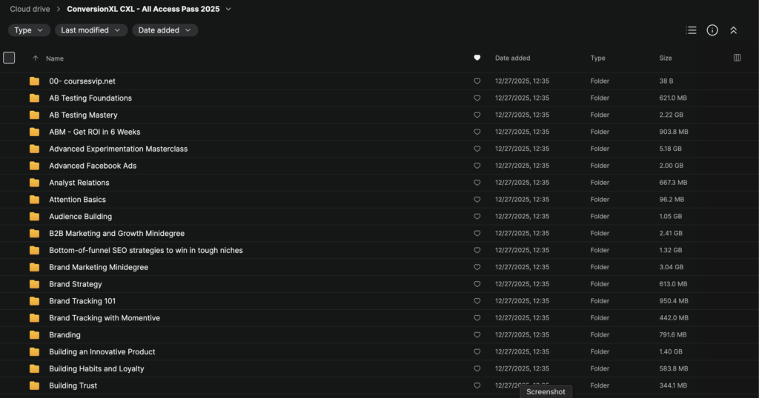This screenshot has width=759, height=398.
Task: Favorite the Audience Building folder
Action: click(477, 217)
